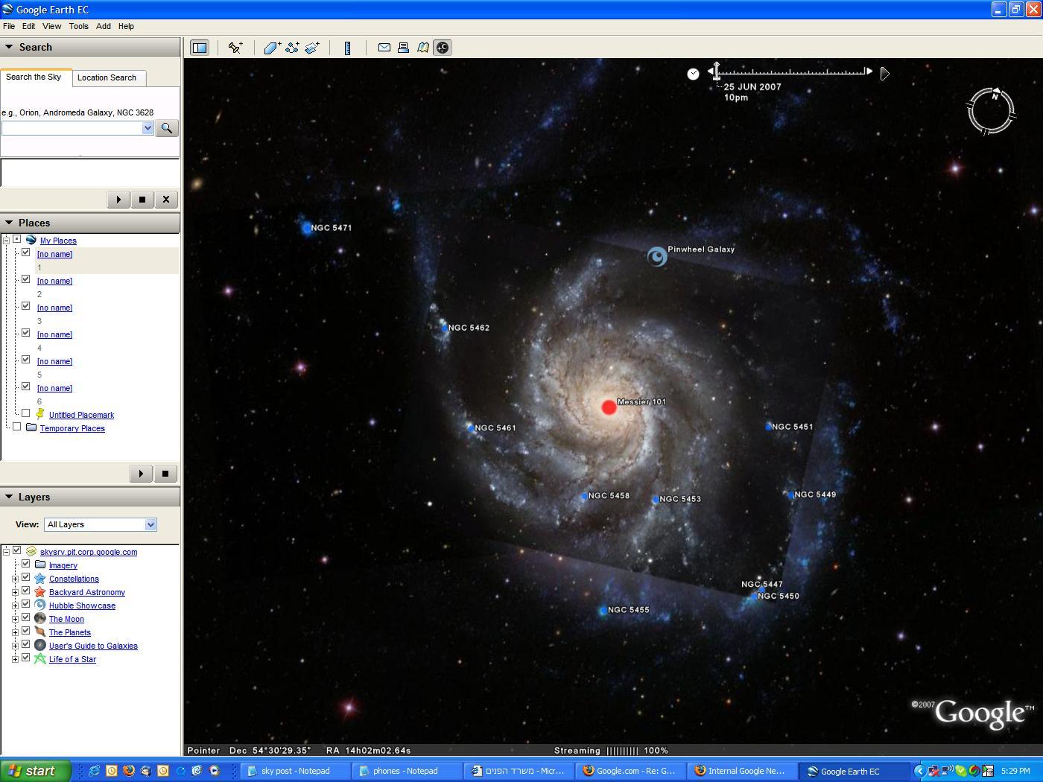Expand The Moon layer tree
Screen dimensions: 1043x782
click(15, 619)
